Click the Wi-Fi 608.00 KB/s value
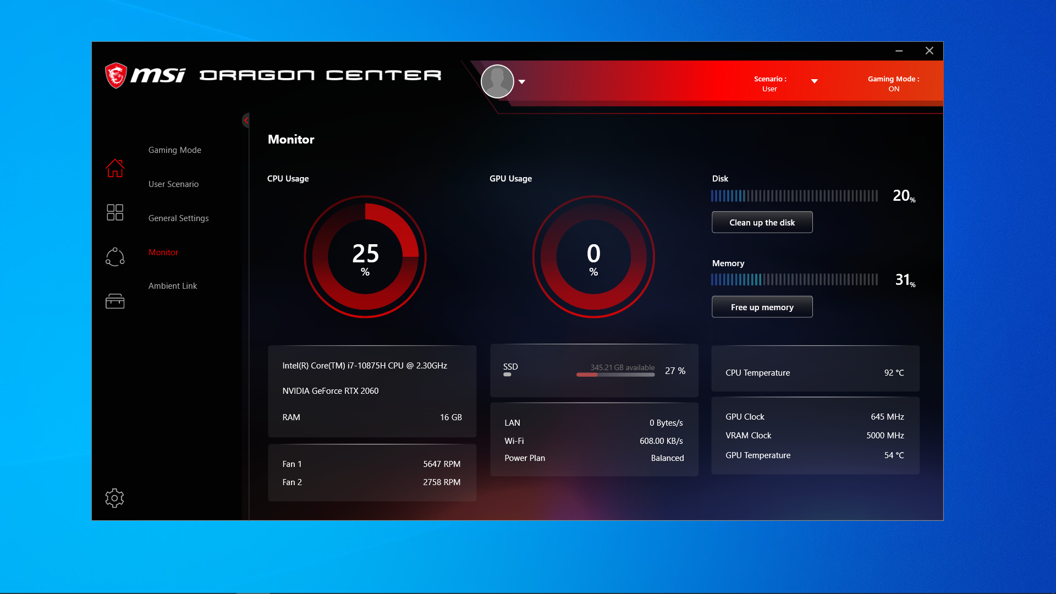Screen dimensions: 1056x594 coord(661,441)
